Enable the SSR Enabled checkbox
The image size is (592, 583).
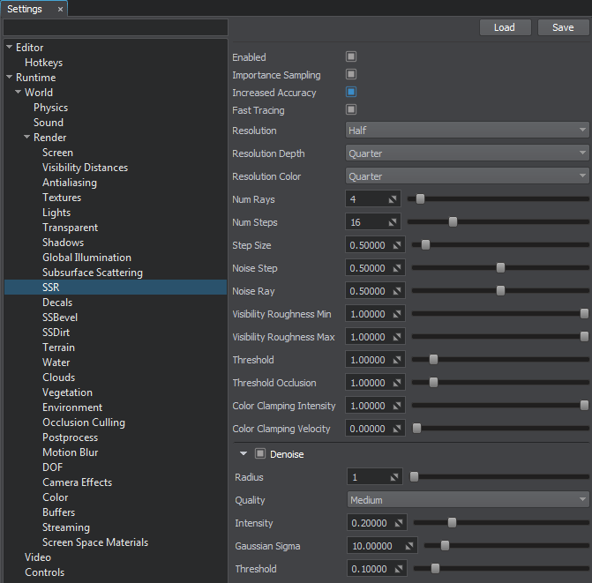click(x=351, y=57)
